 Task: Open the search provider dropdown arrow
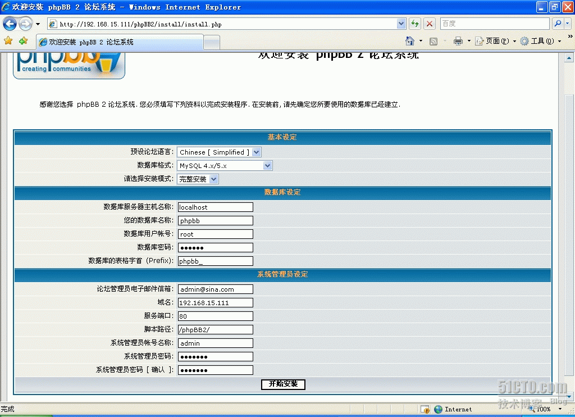click(x=567, y=24)
